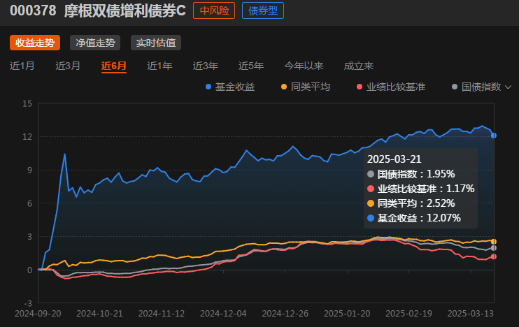The image size is (519, 327).
Task: Click tooltip value 基金收益：12.07%
Action: tap(414, 218)
